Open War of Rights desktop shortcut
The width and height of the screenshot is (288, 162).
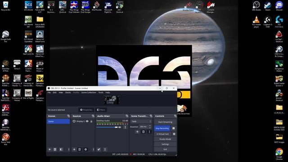pos(28,94)
